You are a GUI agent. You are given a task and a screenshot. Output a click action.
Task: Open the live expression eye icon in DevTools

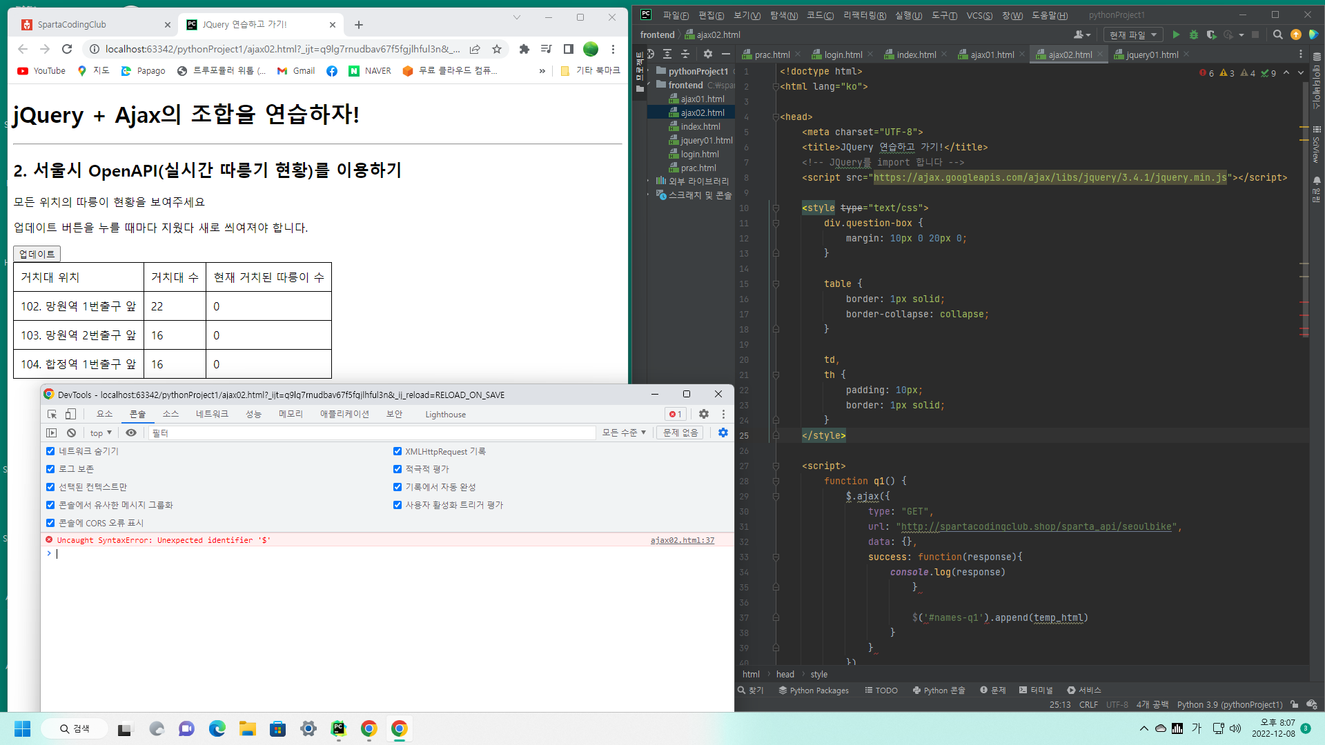click(x=130, y=433)
